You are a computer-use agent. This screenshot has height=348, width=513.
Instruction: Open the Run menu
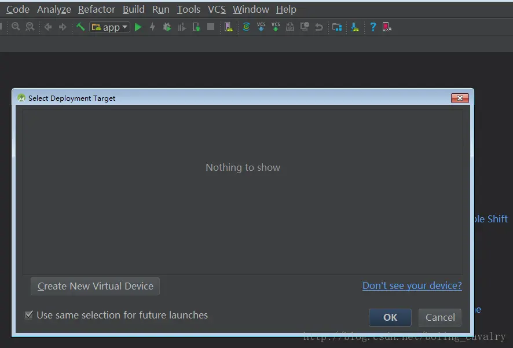click(160, 9)
